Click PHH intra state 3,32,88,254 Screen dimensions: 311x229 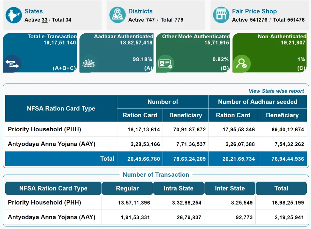[187, 203]
